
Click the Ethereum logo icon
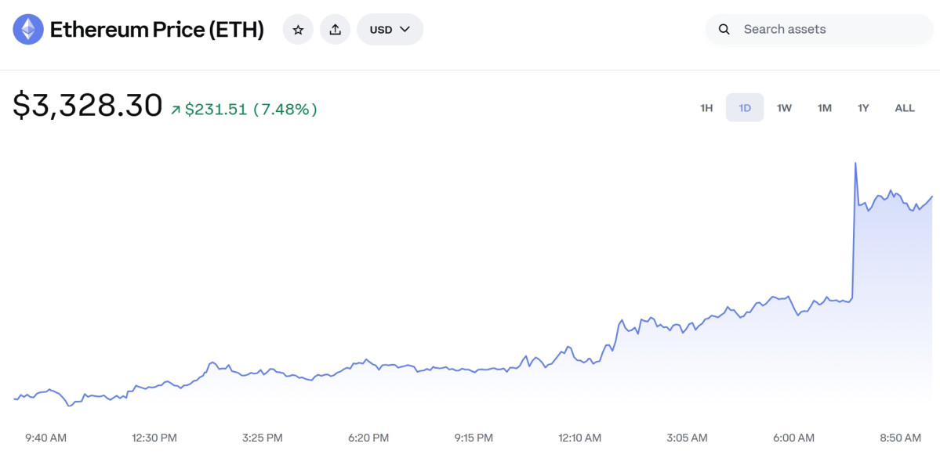click(28, 30)
